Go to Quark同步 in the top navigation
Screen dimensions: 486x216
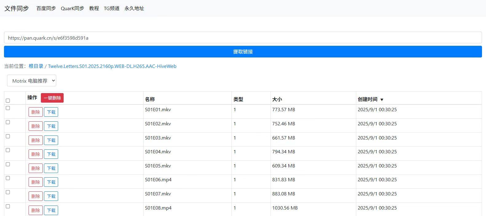pos(72,8)
